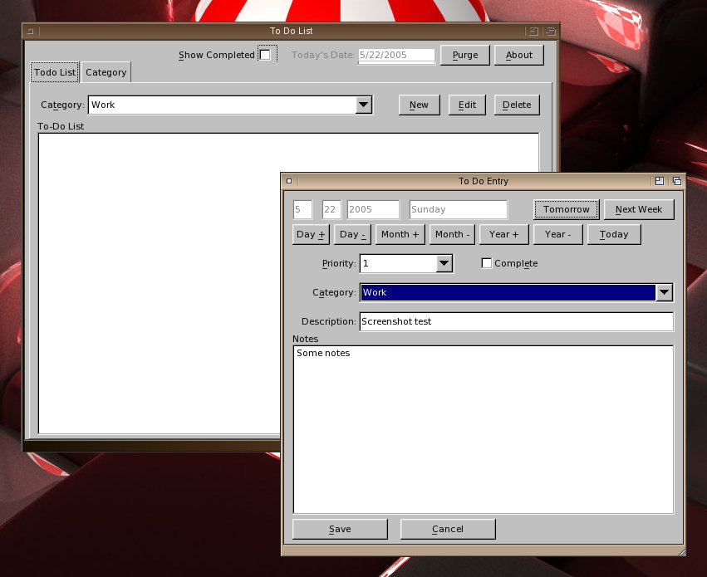Switch to the Todo List tab

tap(55, 72)
